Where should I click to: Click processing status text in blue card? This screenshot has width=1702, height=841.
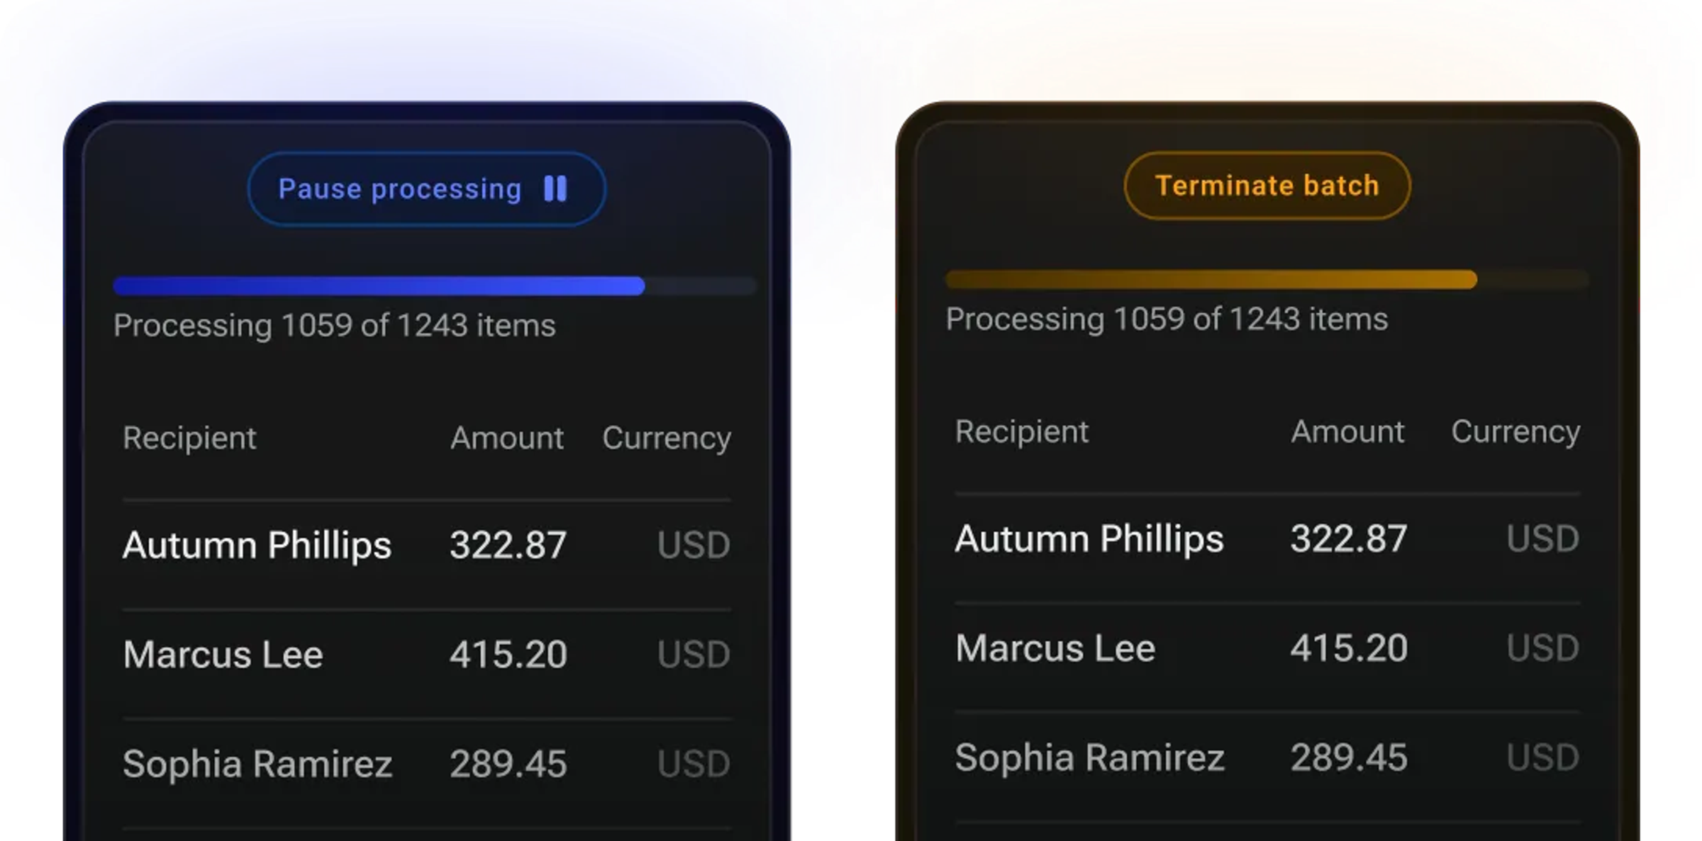tap(334, 326)
